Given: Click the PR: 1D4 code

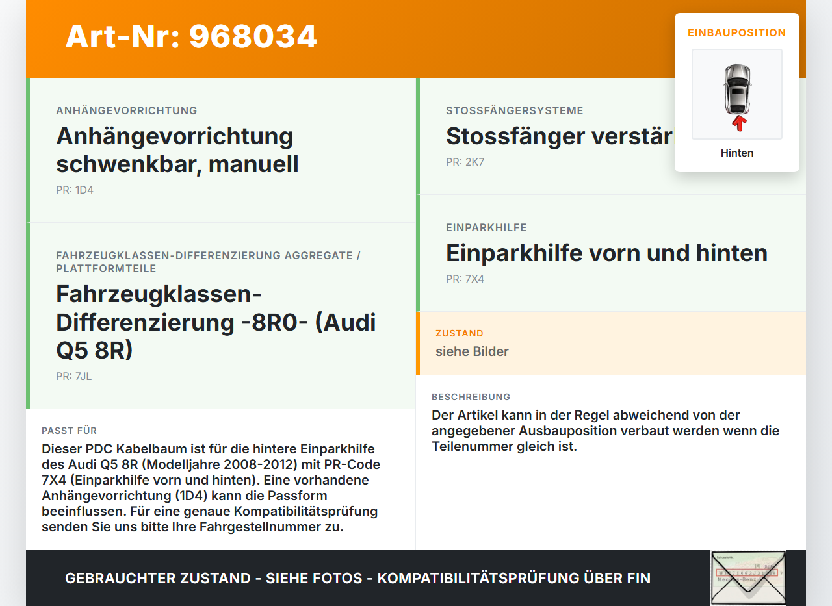Looking at the screenshot, I should click(75, 190).
